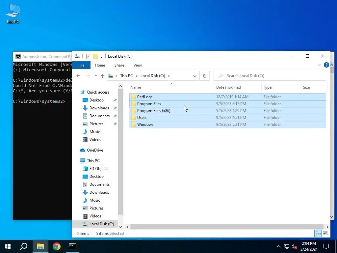Select the This PC desktop icon
This screenshot has width=337, height=253.
[13, 14]
